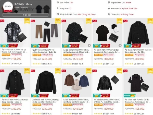This screenshot has width=153, height=115.
Task: Click the Sản Phẩm: 134 product count
Action: (x=66, y=3)
